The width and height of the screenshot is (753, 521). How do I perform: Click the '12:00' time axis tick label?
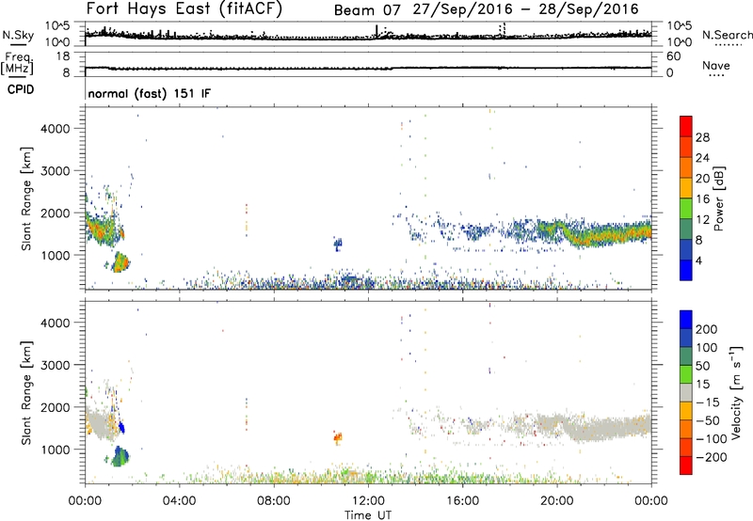368,501
